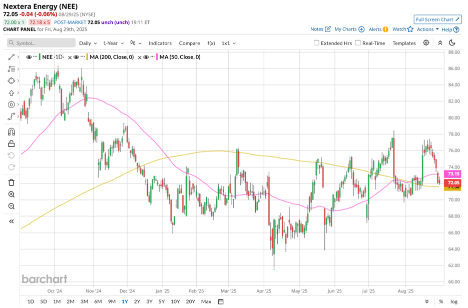The width and height of the screenshot is (468, 308).
Task: Collapse the left drawing toolbar
Action: coord(12,221)
